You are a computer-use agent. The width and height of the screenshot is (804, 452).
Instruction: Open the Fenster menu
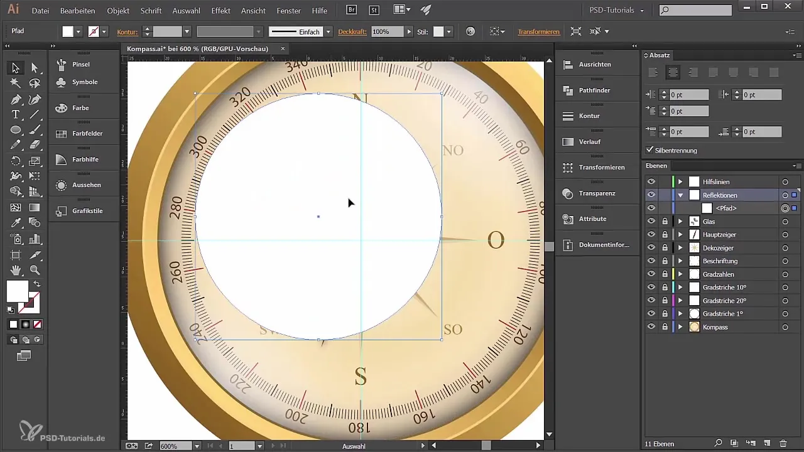click(x=289, y=11)
